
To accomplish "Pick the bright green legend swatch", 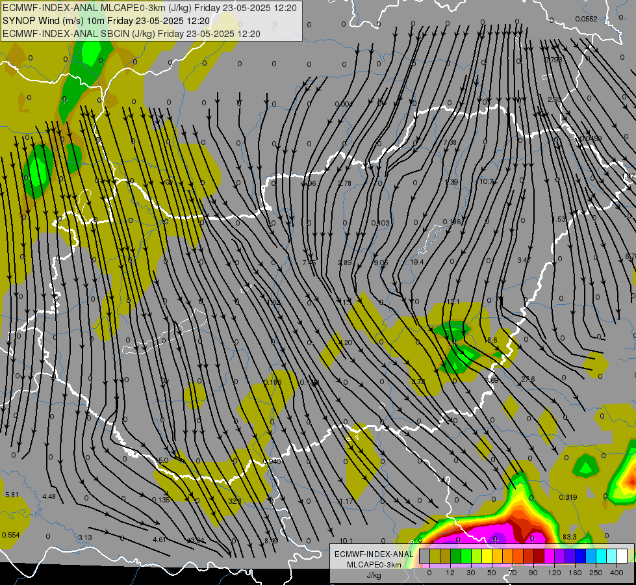I will pos(466,556).
